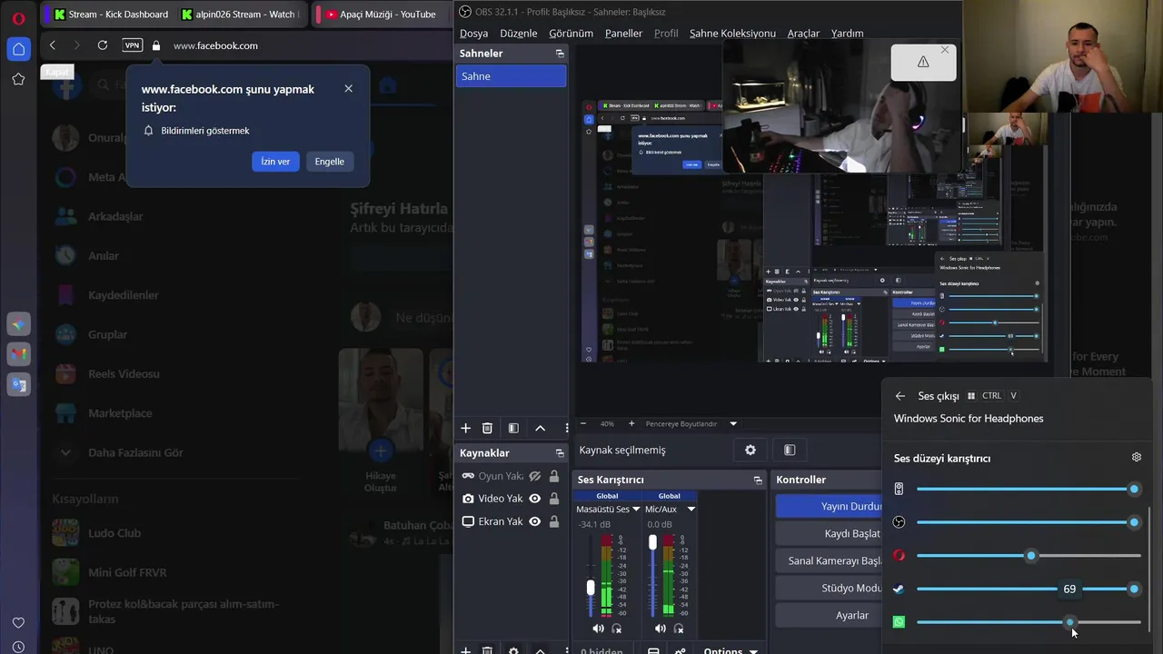Viewport: 1163px width, 654px height.
Task: Open source properties gear icon
Action: (x=750, y=450)
